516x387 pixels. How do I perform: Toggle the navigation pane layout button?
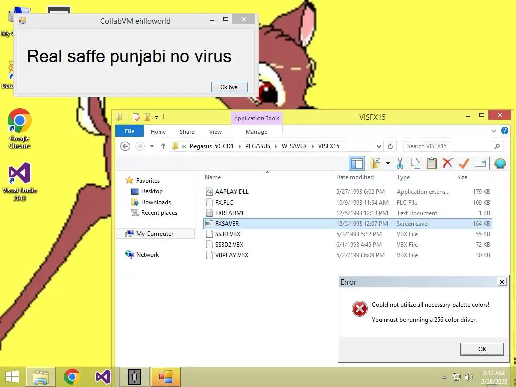(357, 163)
